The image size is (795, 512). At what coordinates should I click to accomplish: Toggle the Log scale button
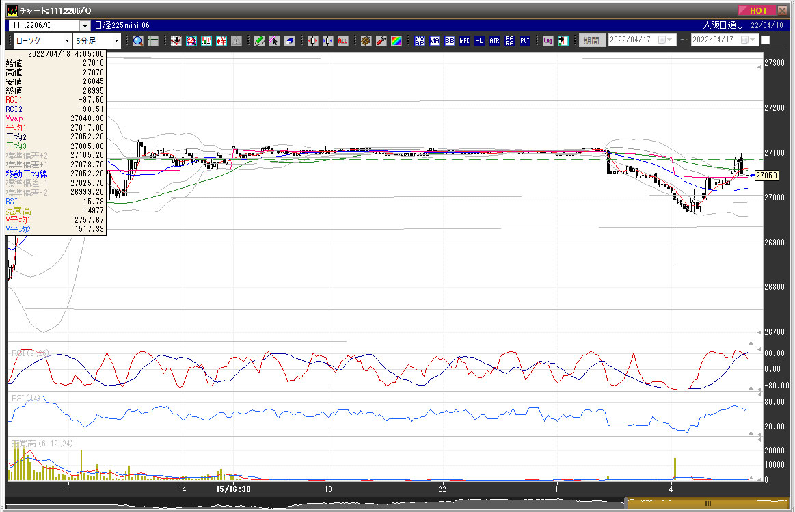click(x=548, y=41)
